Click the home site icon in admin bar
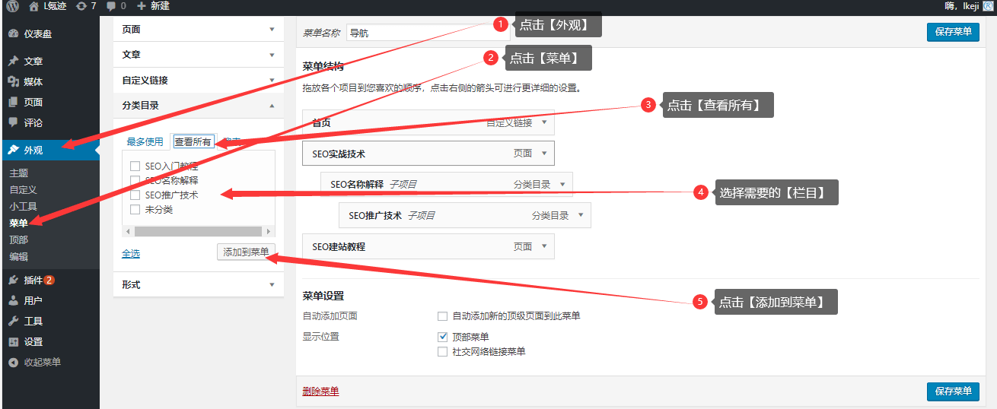 [33, 6]
